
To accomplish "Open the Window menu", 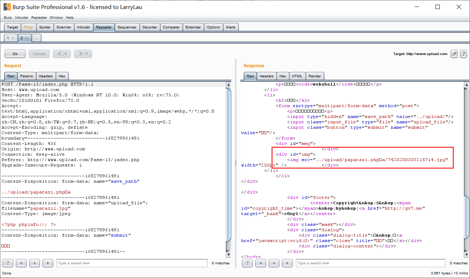I will tap(56, 17).
